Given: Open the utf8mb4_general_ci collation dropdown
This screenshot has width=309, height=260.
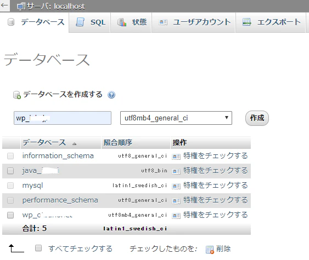Looking at the screenshot, I should click(x=176, y=118).
